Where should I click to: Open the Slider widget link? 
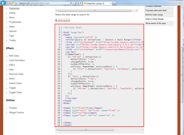click(12, 27)
